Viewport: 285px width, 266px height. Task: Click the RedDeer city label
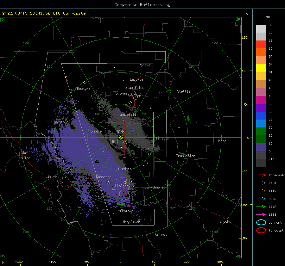click(134, 96)
